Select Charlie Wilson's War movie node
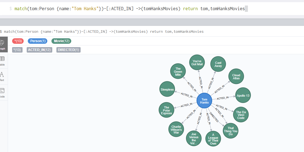Image resolution: width=304 pixels, height=152 pixels. click(x=176, y=129)
